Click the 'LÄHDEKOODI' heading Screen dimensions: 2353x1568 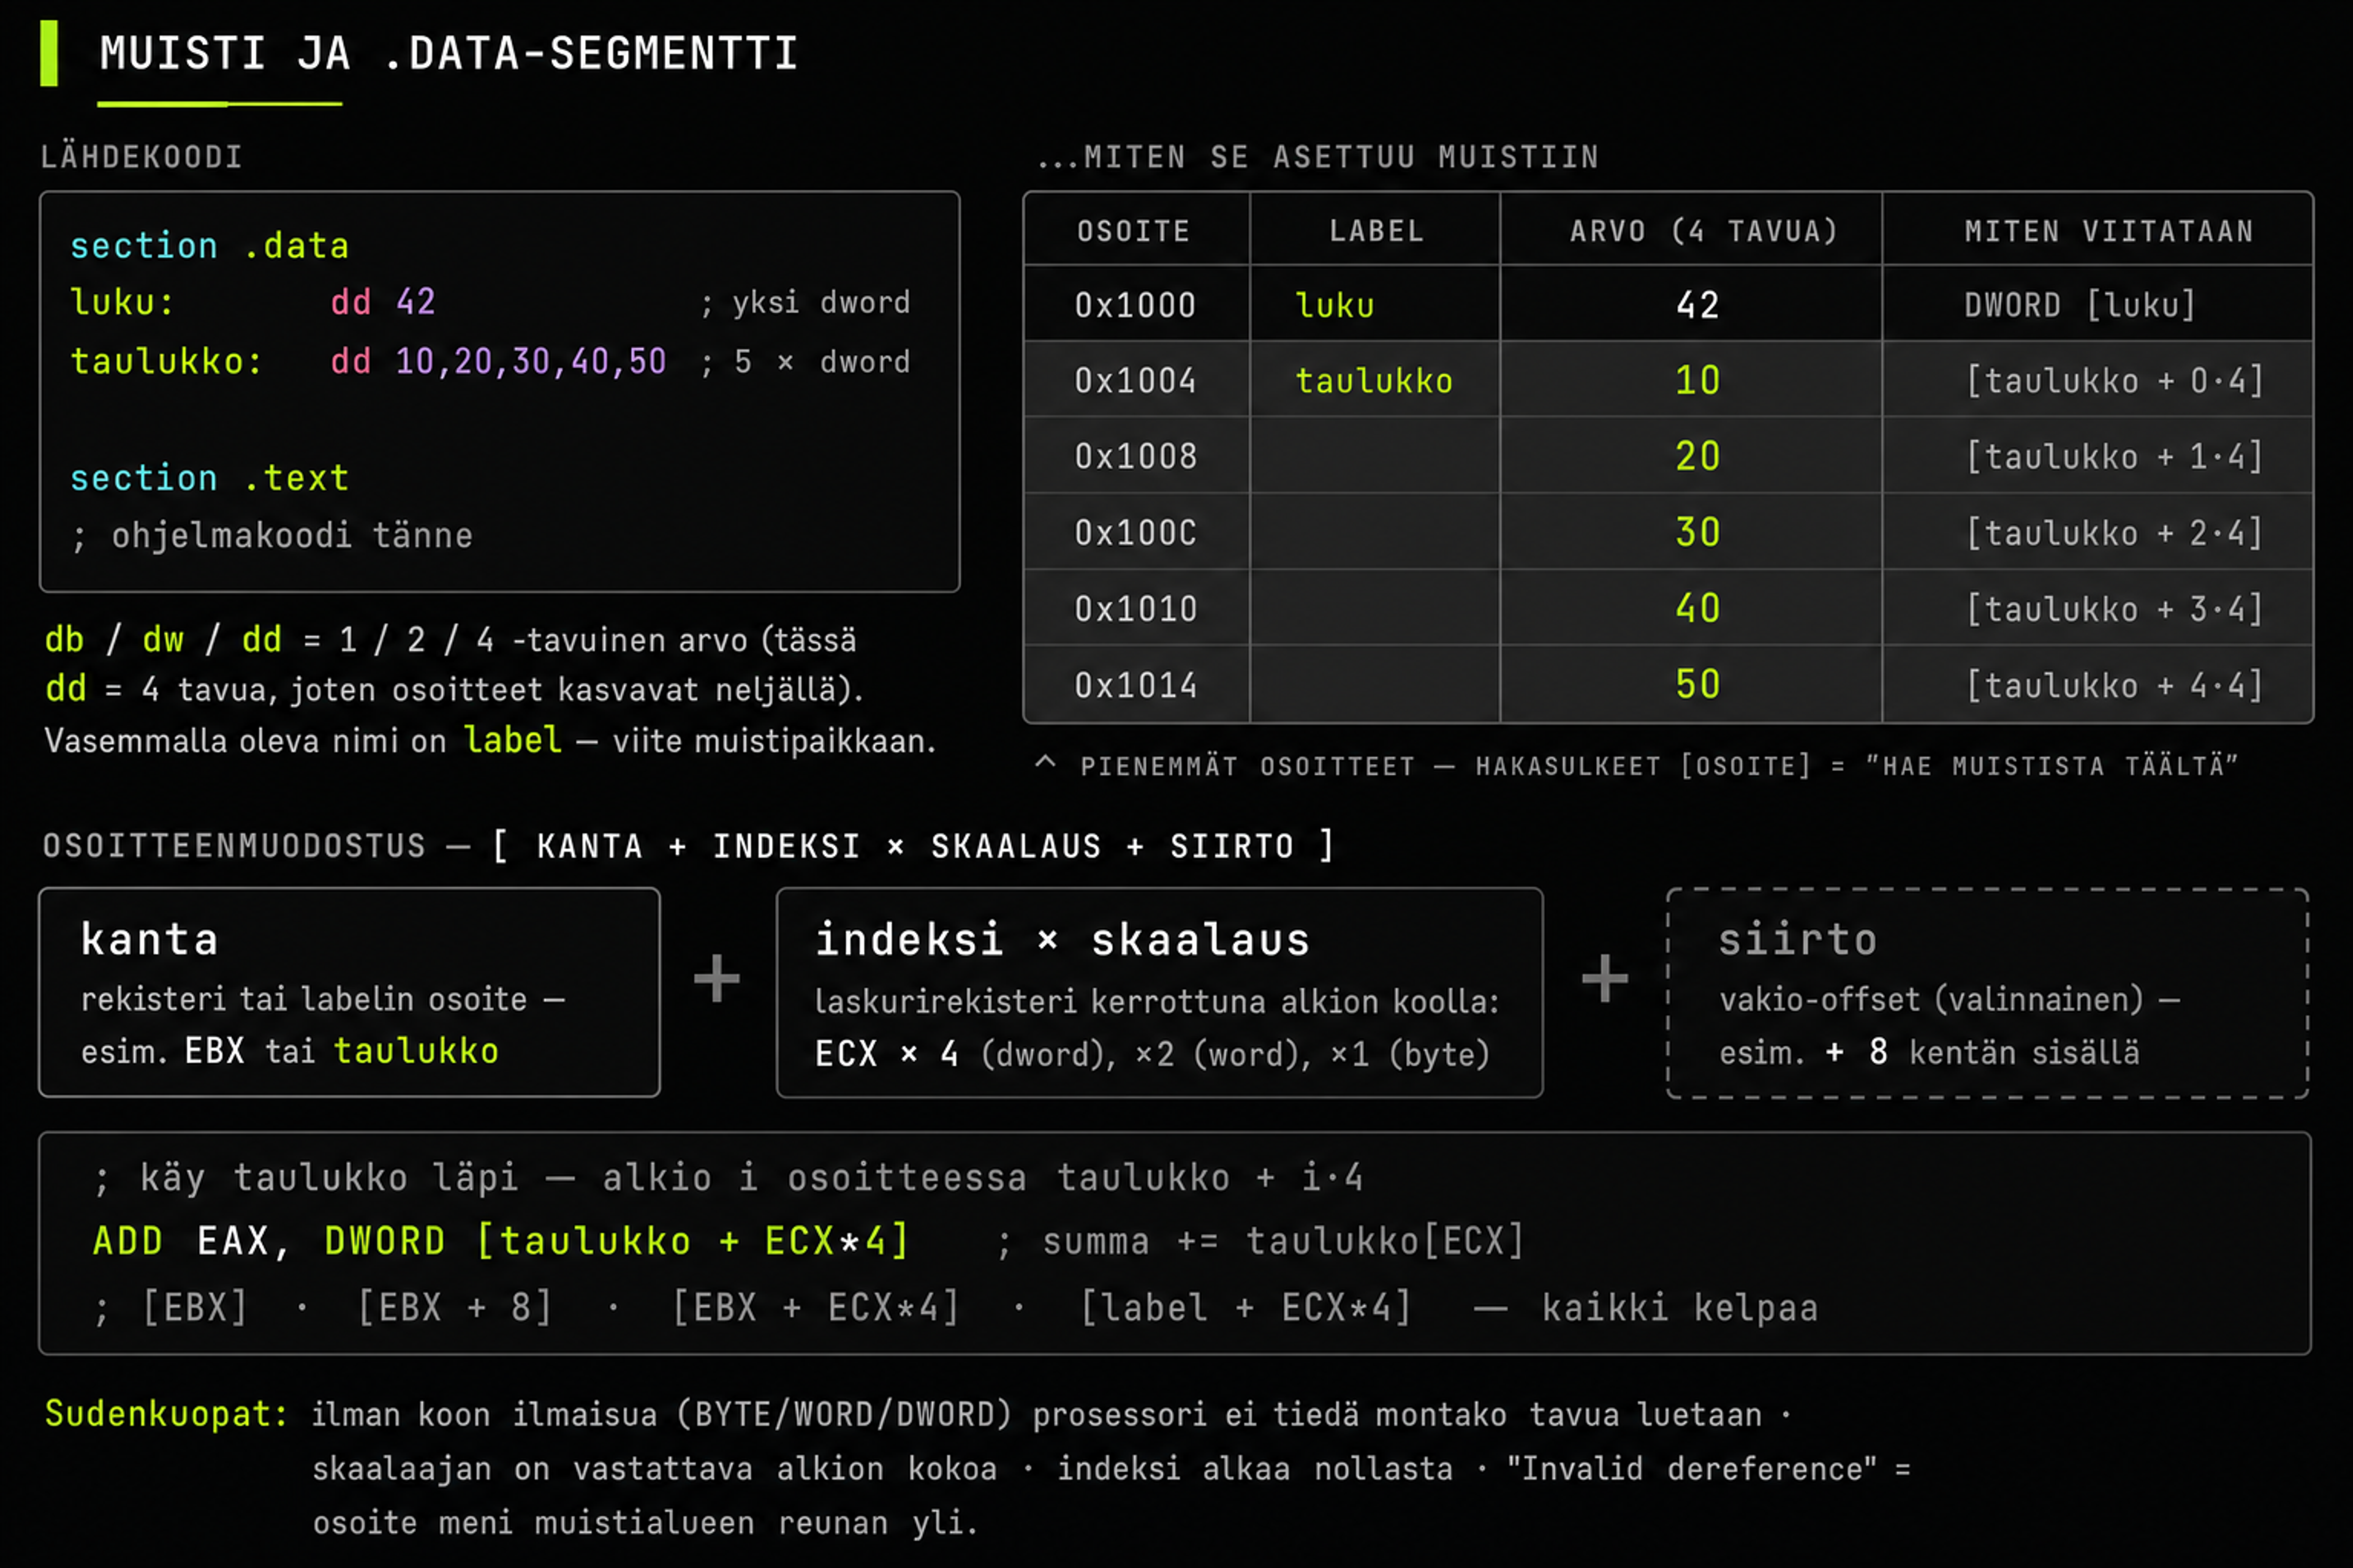[142, 157]
